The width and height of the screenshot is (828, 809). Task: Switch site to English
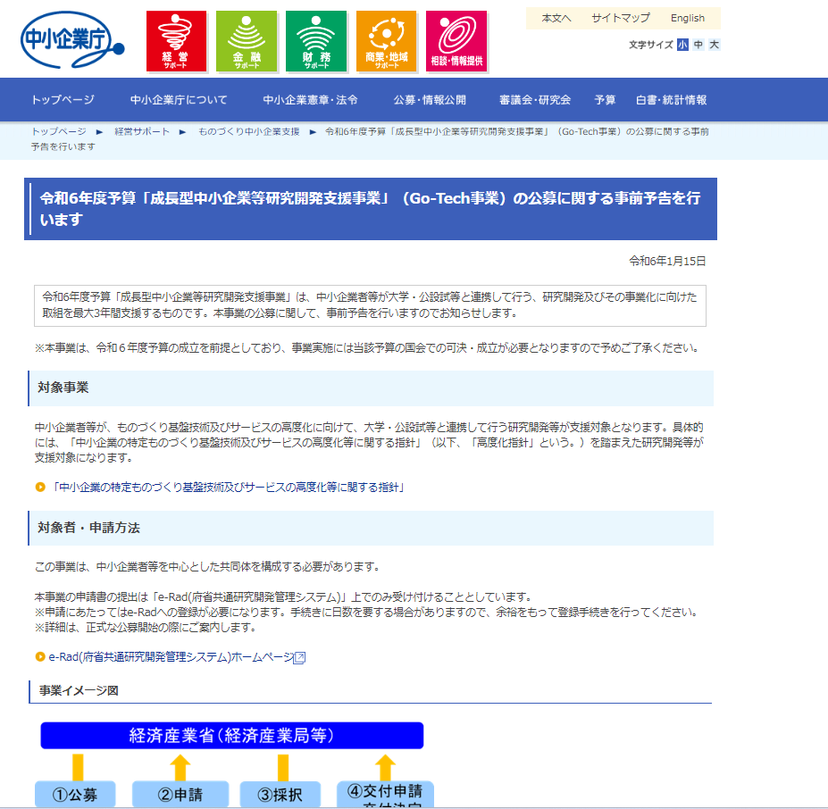[x=687, y=18]
